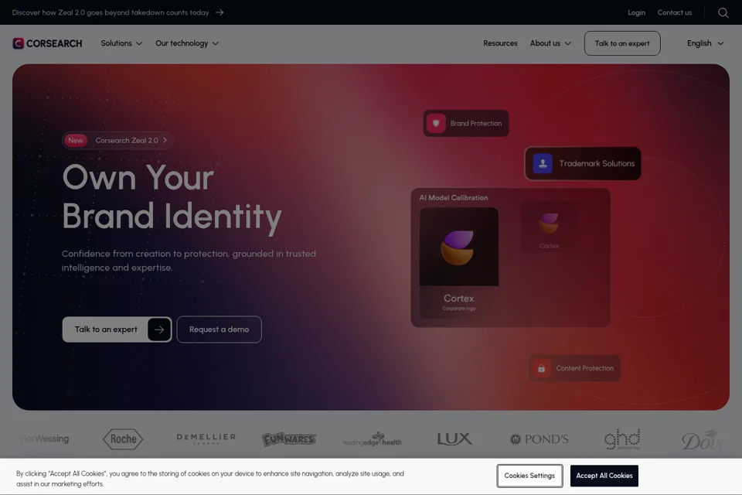Open the search magnifier icon
The image size is (742, 495).
723,13
